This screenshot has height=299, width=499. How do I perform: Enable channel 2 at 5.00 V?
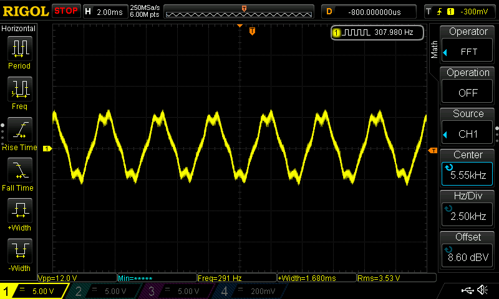point(105,291)
